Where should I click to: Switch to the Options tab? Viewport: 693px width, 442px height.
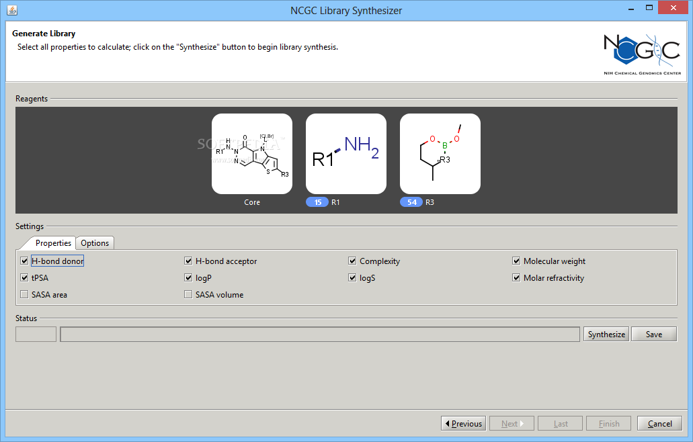[95, 243]
